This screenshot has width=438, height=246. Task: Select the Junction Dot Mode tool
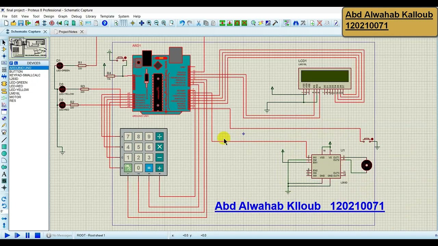(4, 56)
